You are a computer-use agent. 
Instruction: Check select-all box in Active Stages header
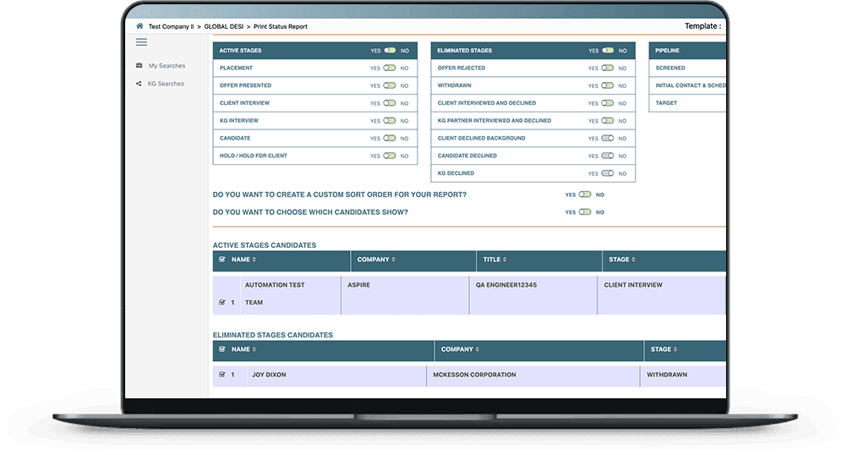(222, 260)
